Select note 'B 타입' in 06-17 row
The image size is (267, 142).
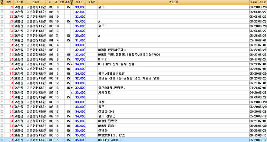coord(103,60)
